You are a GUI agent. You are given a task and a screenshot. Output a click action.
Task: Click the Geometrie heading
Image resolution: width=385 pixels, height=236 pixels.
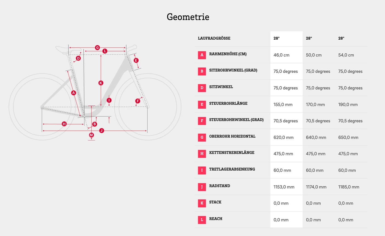188,17
